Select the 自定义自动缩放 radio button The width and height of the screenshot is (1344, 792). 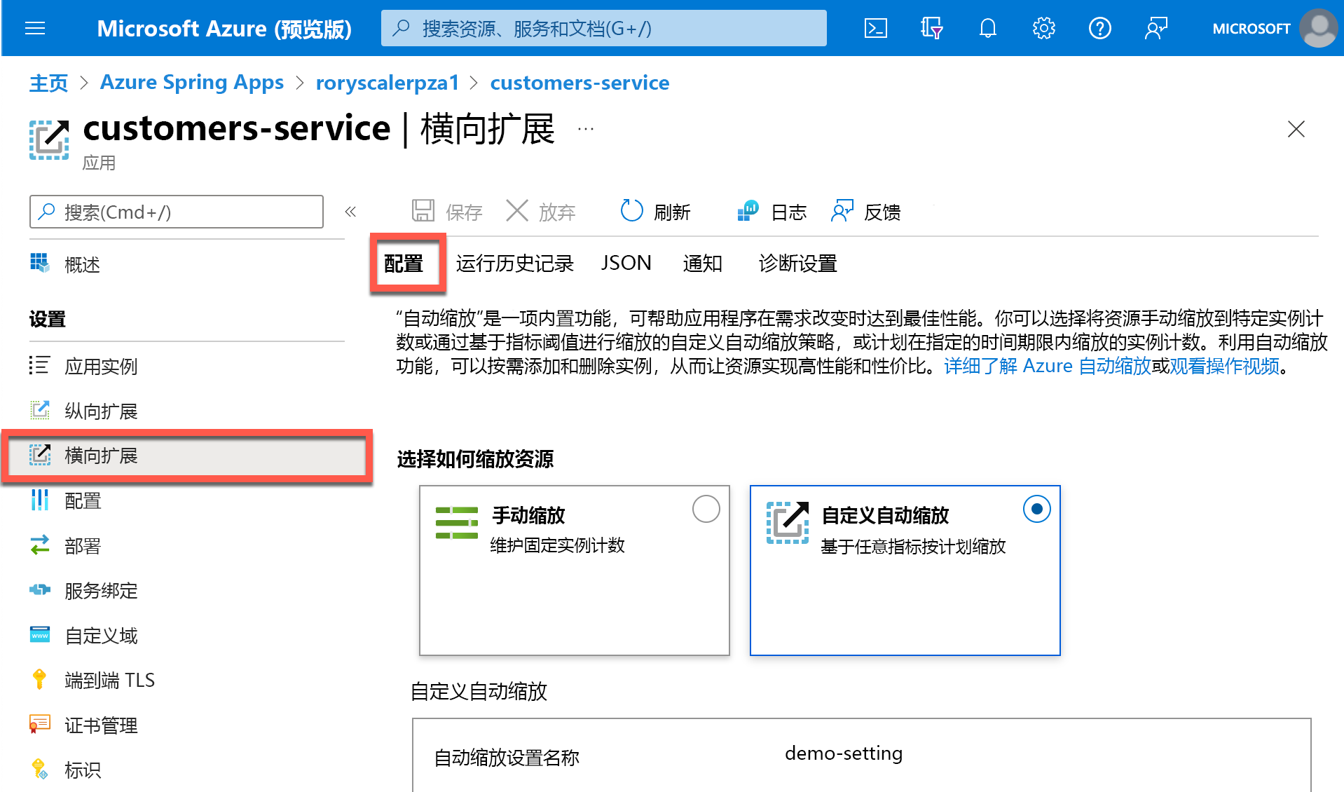1036,509
